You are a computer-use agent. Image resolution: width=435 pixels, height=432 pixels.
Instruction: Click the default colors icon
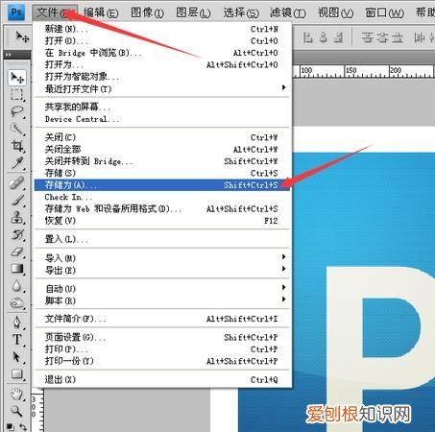(11, 427)
